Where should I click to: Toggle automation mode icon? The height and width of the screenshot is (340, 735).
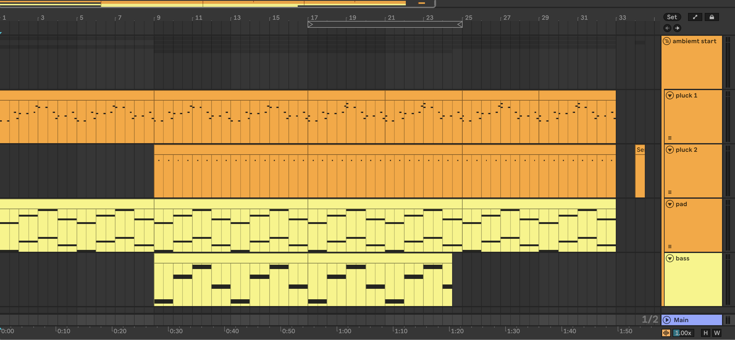[x=695, y=17]
